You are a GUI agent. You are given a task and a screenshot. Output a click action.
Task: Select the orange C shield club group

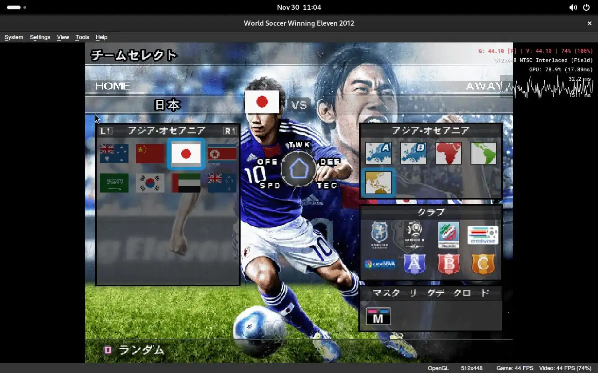(x=483, y=264)
